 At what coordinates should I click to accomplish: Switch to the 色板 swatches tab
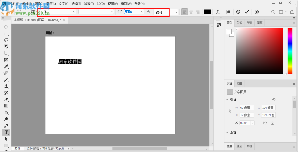(x=239, y=23)
